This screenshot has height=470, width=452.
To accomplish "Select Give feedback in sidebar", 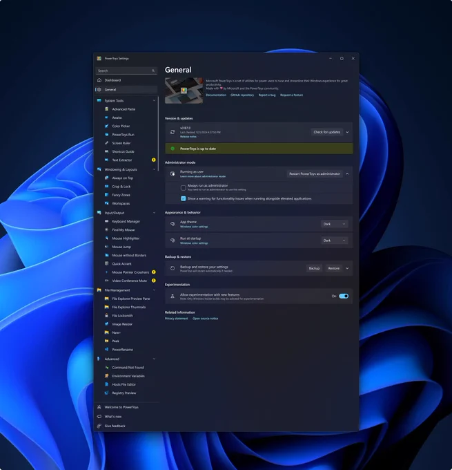I will click(x=126, y=426).
